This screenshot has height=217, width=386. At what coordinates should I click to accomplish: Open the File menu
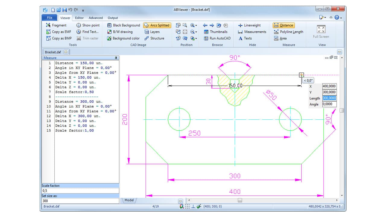point(49,18)
